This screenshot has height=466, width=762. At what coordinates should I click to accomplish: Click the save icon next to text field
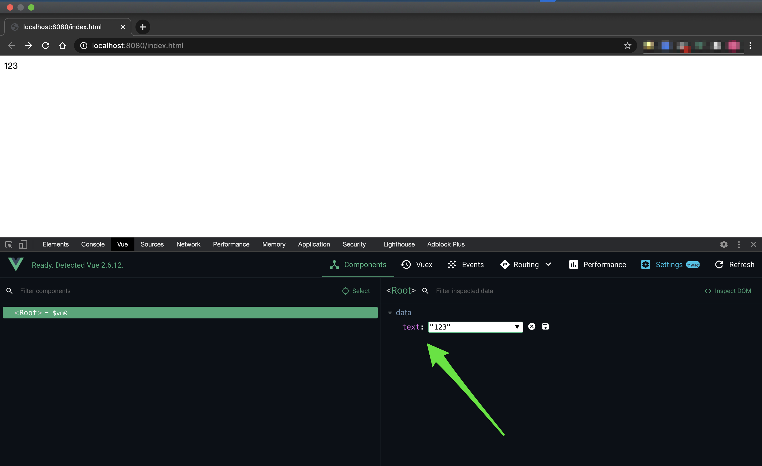[x=545, y=327]
